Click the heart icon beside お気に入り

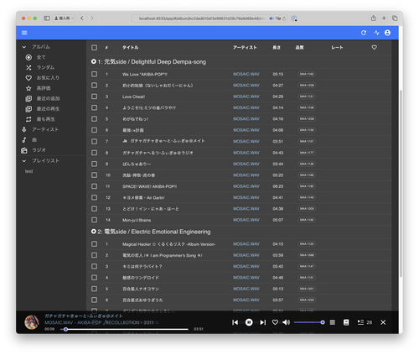coord(28,78)
